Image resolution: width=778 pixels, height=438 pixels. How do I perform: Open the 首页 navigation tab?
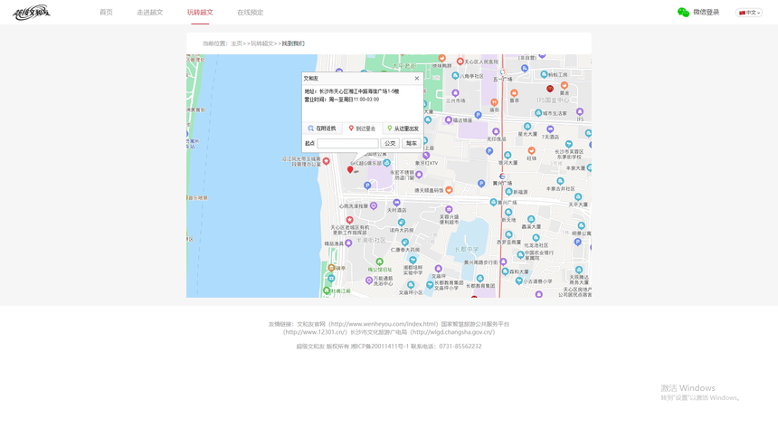[106, 13]
